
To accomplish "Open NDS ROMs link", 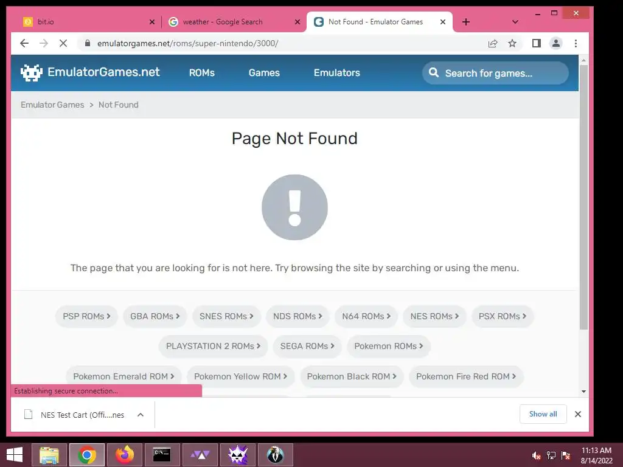I will click(x=298, y=316).
